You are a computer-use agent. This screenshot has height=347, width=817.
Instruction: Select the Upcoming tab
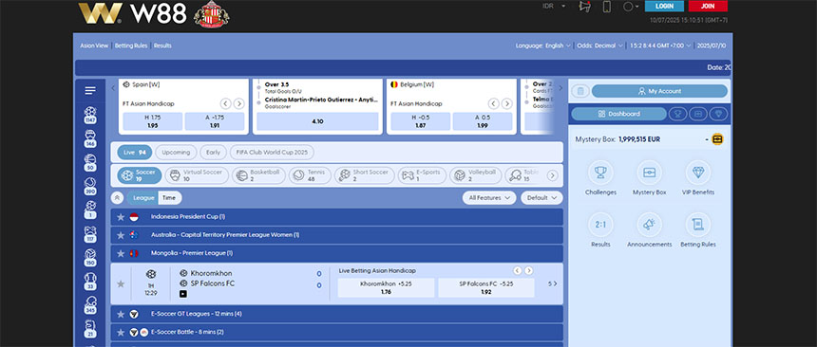click(x=176, y=153)
